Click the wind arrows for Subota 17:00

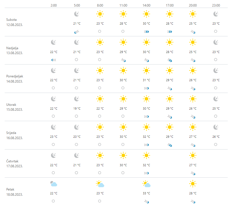click(170, 32)
